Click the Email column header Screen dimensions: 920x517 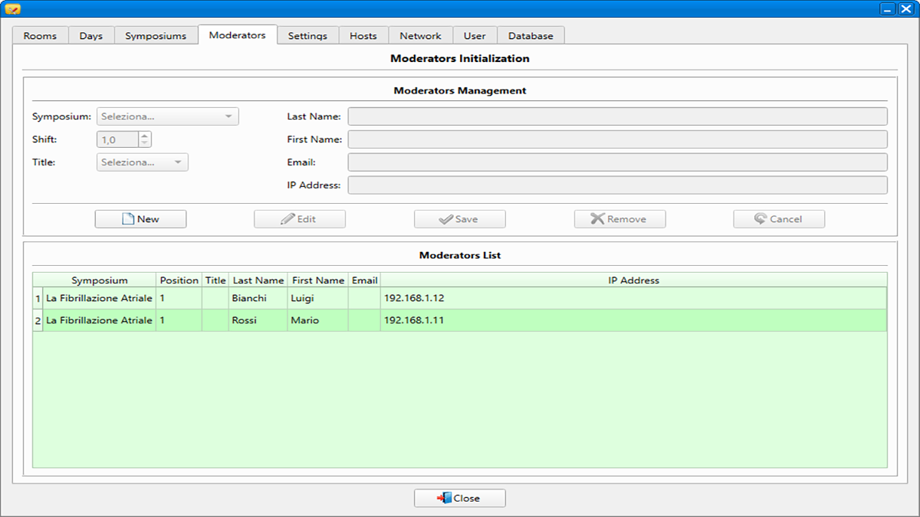click(x=364, y=280)
